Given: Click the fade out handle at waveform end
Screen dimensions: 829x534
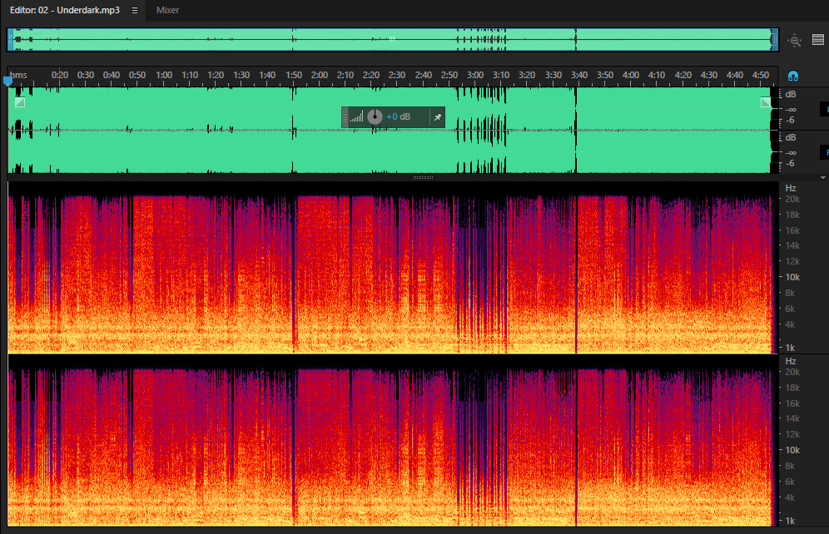Looking at the screenshot, I should tap(766, 102).
